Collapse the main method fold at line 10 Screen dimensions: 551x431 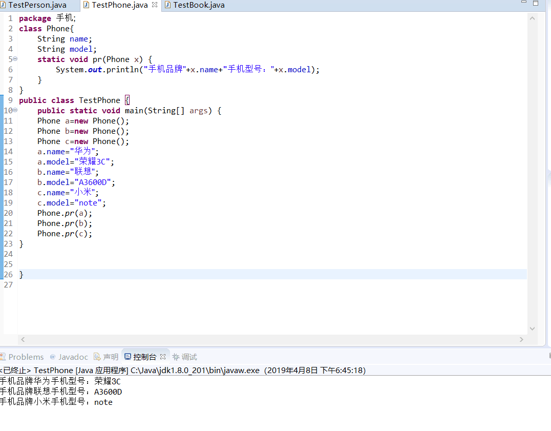point(15,110)
